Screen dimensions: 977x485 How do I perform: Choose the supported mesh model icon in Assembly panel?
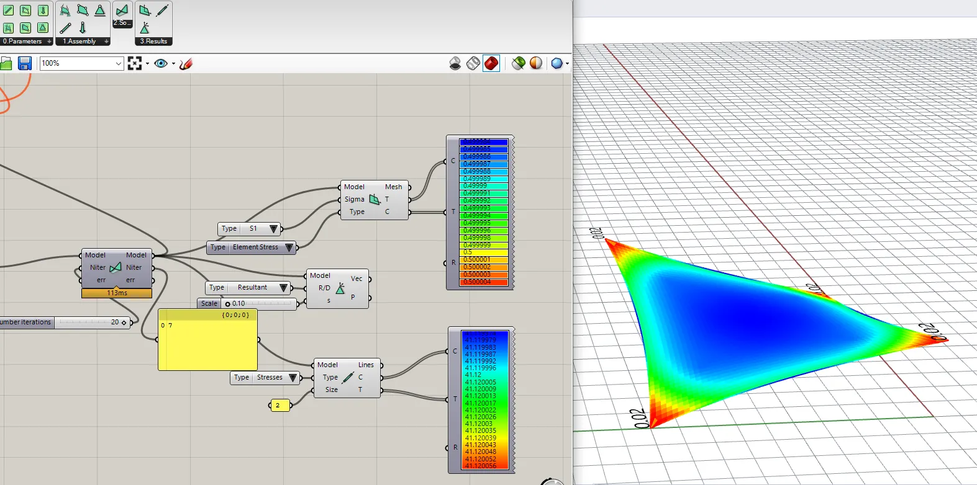65,11
